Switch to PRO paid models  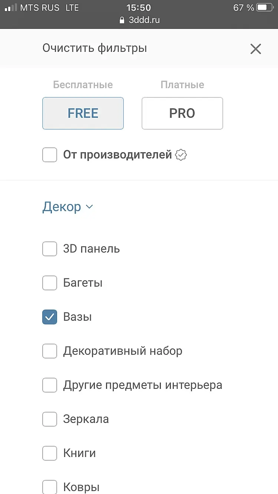click(182, 113)
